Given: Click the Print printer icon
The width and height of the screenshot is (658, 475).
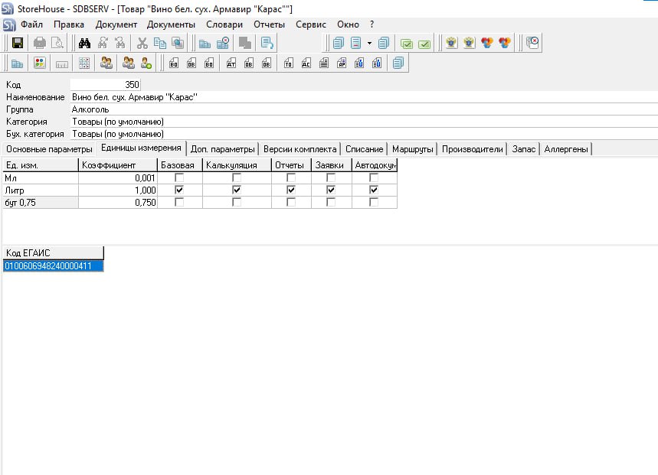Looking at the screenshot, I should click(x=39, y=43).
